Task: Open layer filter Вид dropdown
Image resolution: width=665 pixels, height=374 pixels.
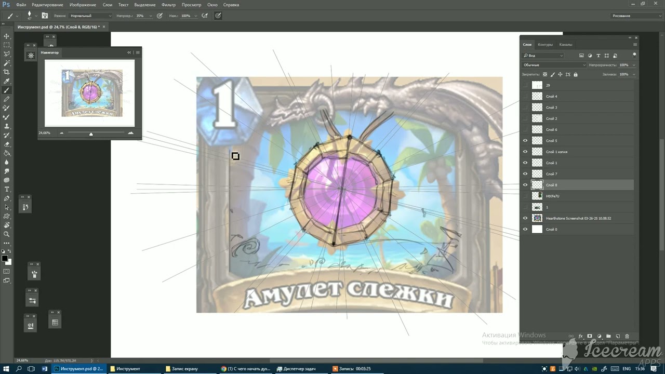Action: pos(543,56)
